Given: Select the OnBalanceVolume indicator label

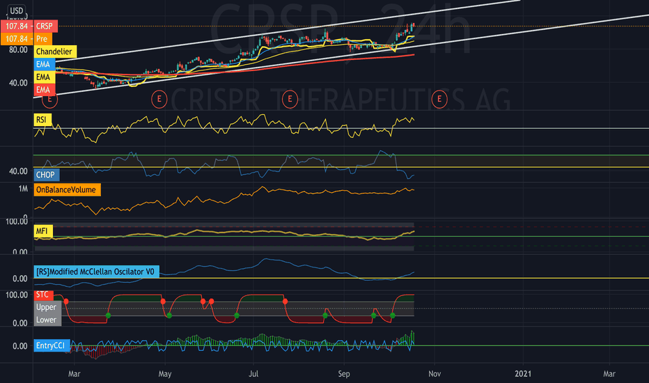Looking at the screenshot, I should [x=67, y=189].
